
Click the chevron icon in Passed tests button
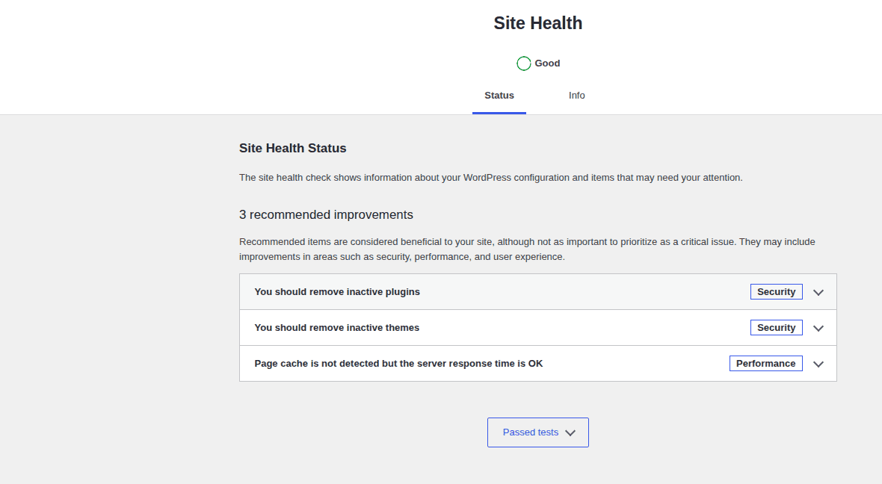tap(570, 433)
